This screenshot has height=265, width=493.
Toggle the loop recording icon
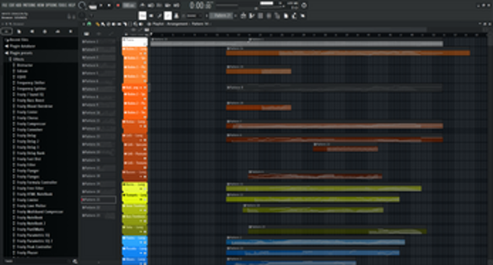177,6
